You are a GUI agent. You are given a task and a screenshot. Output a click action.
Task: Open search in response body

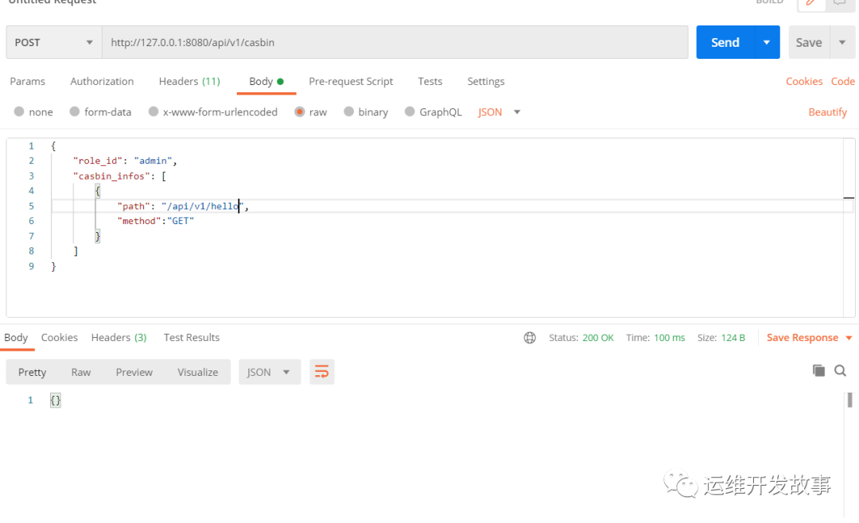[840, 370]
